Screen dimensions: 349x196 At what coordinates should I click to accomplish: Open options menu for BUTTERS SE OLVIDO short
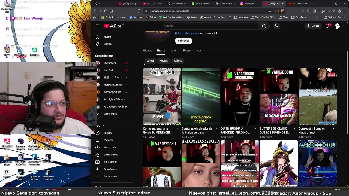coord(294,130)
